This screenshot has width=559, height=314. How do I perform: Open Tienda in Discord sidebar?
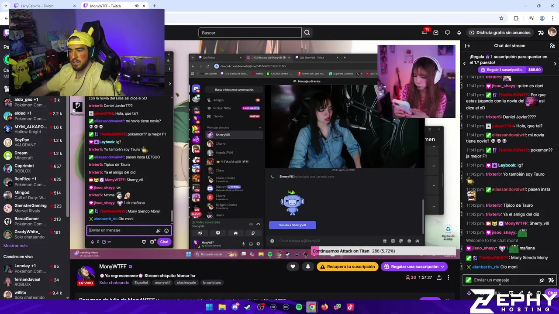point(234,116)
